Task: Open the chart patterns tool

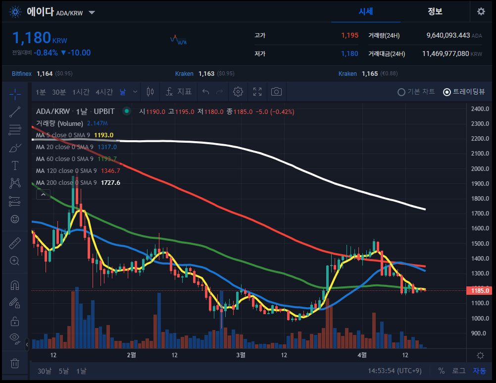Action: click(15, 183)
